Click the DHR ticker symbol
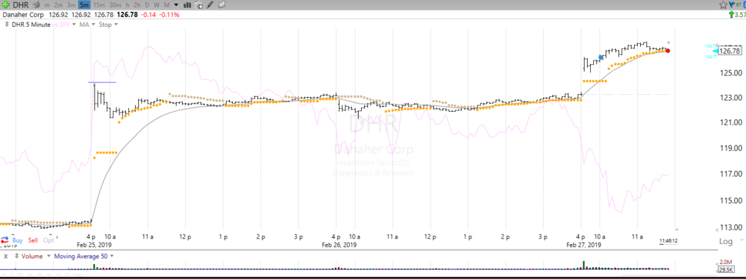Screen dimensions: 746x279 click(21, 5)
